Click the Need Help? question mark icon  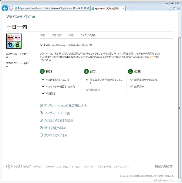click(x=8, y=167)
